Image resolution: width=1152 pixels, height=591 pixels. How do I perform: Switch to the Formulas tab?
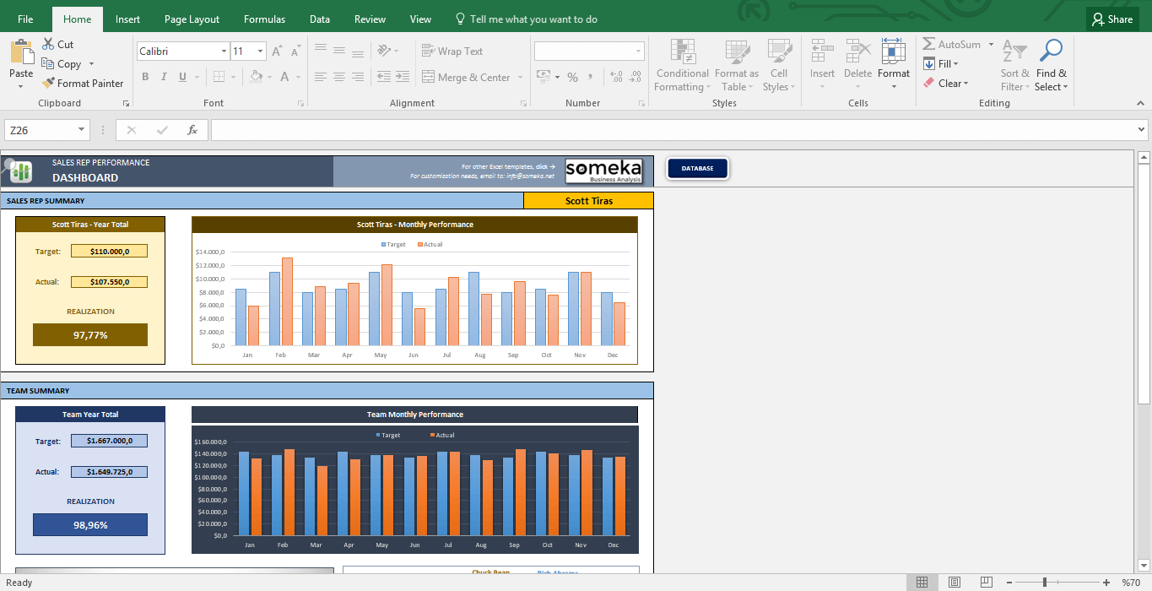click(264, 19)
